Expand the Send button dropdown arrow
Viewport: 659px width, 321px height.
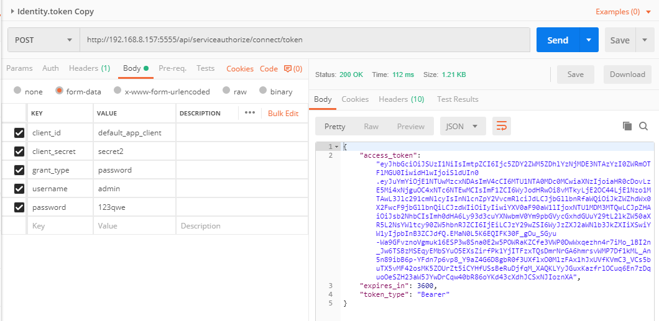(x=588, y=40)
